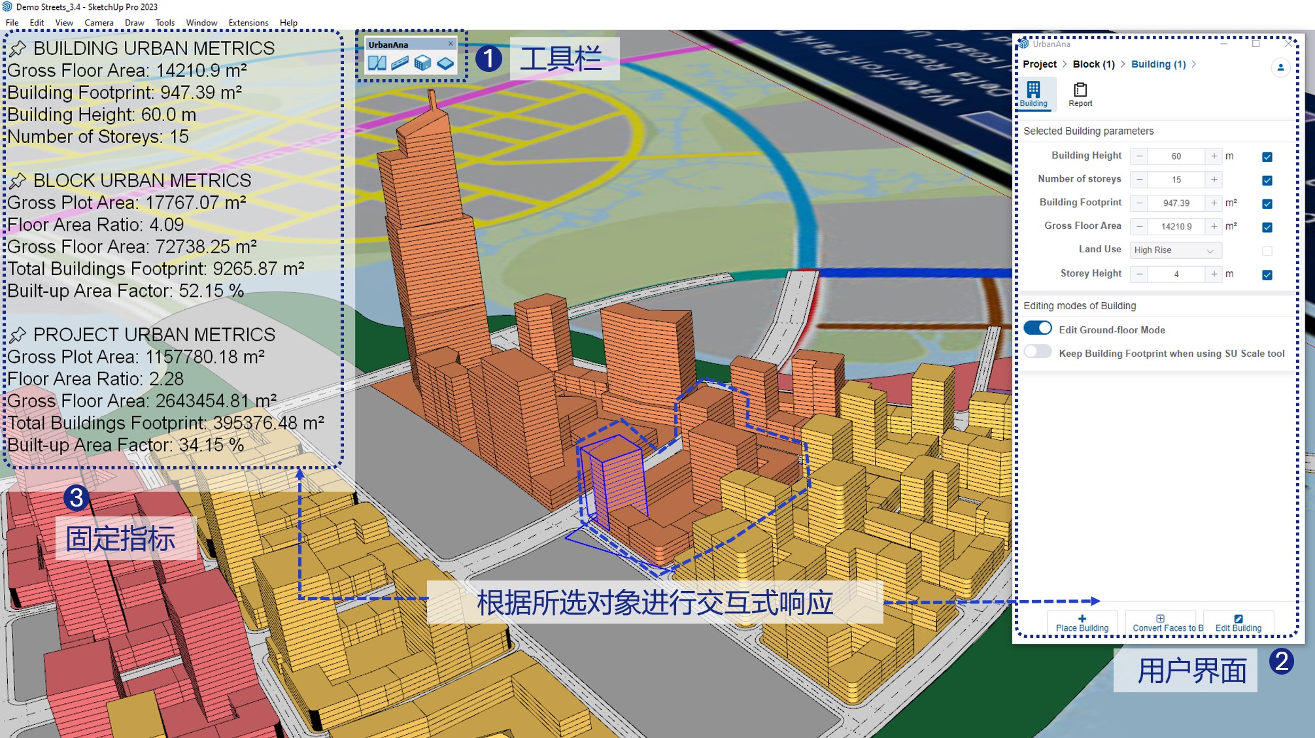The image size is (1315, 738).
Task: Open the user account icon in UrbanAna panel
Action: coord(1280,67)
